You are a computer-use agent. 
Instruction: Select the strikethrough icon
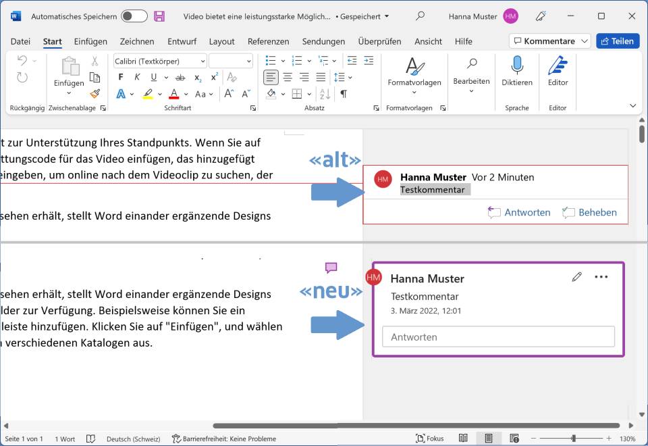tap(180, 77)
